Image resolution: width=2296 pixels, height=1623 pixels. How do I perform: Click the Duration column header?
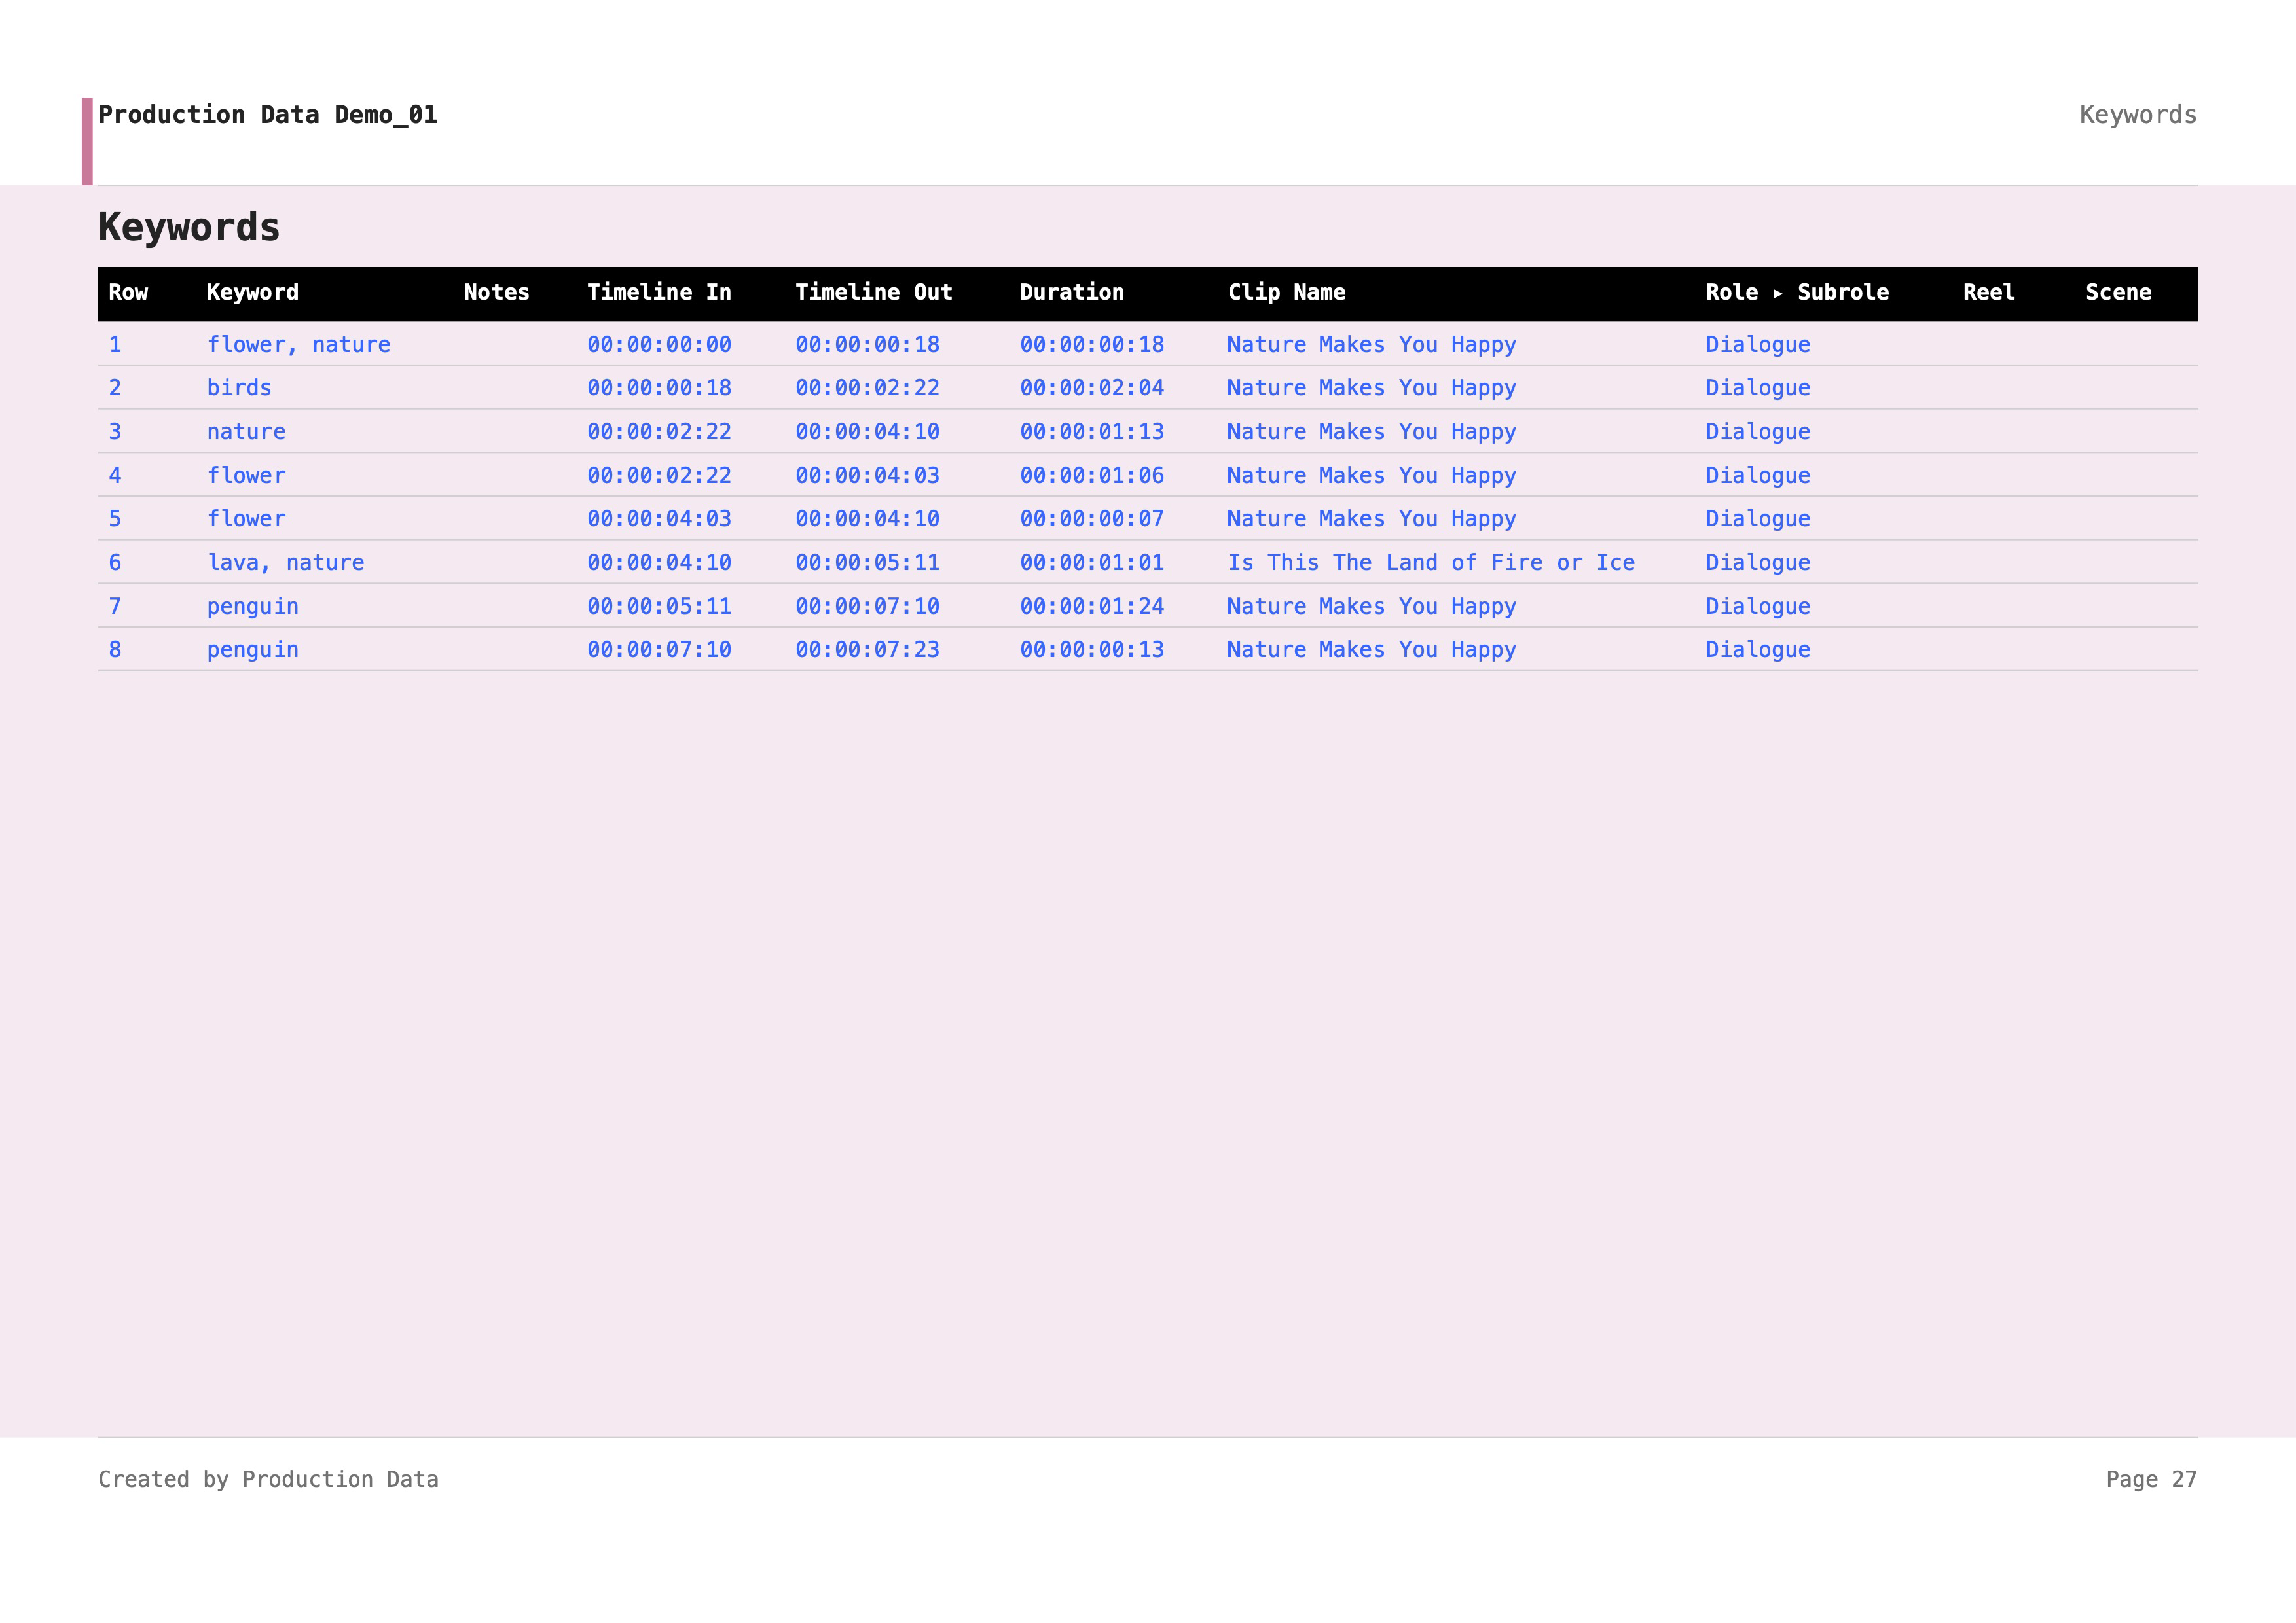click(1072, 293)
